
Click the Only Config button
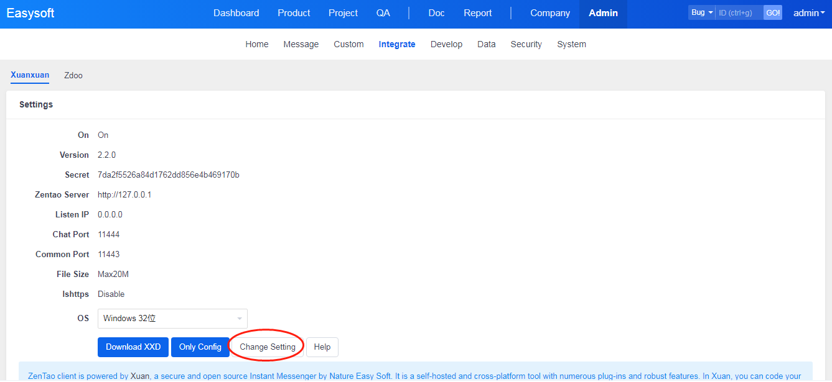coord(200,347)
